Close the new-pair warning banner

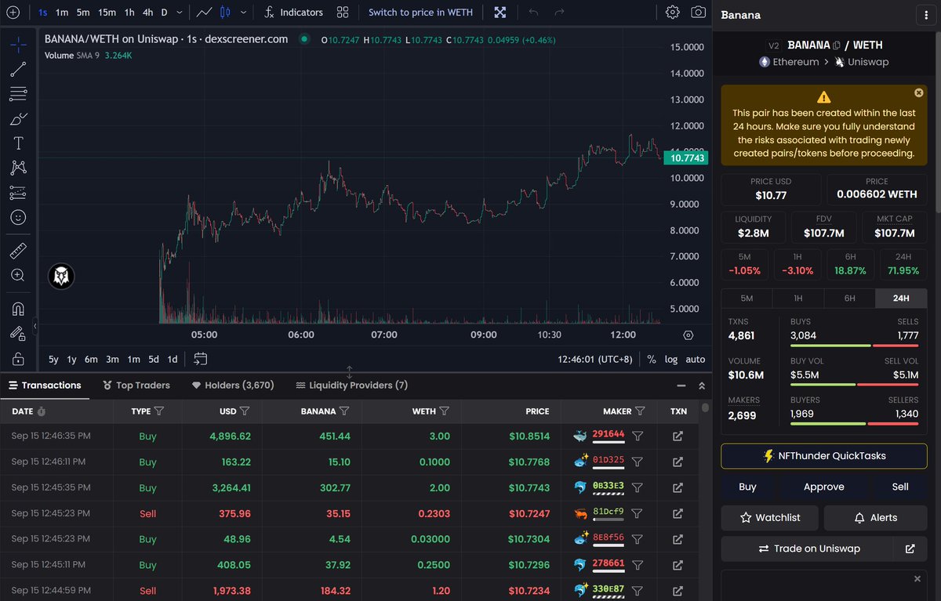click(918, 92)
